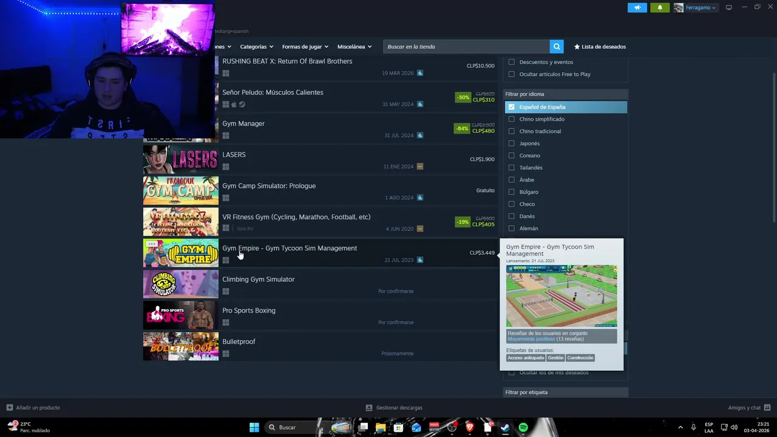Click the Gestión tag in the popup

(x=555, y=358)
